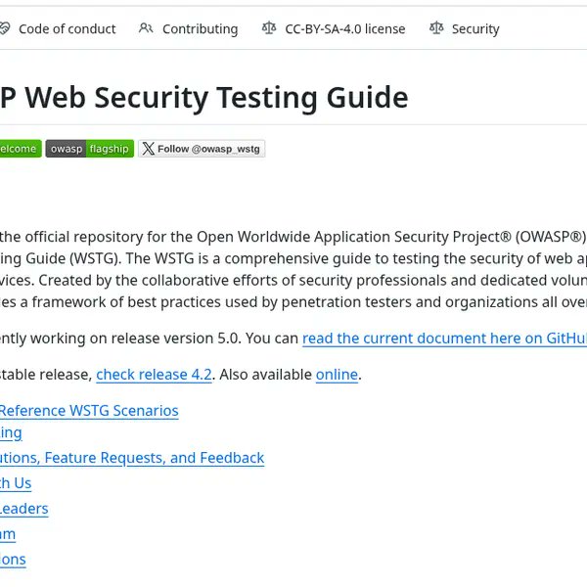The height and width of the screenshot is (587, 587).
Task: Click the scale icon beside Security
Action: [436, 28]
